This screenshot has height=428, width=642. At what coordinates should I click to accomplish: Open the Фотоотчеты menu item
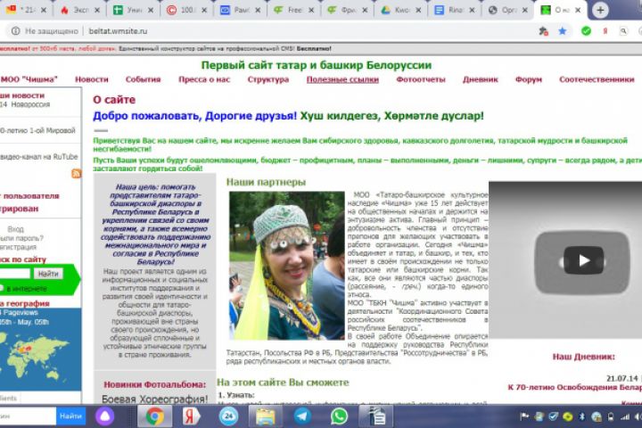pyautogui.click(x=421, y=79)
